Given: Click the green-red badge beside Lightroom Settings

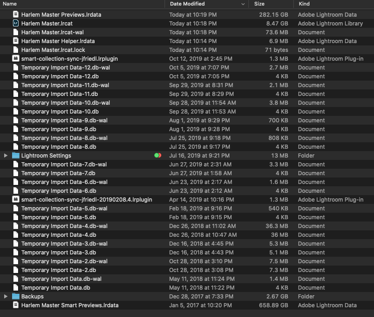Looking at the screenshot, I should click(x=157, y=155).
